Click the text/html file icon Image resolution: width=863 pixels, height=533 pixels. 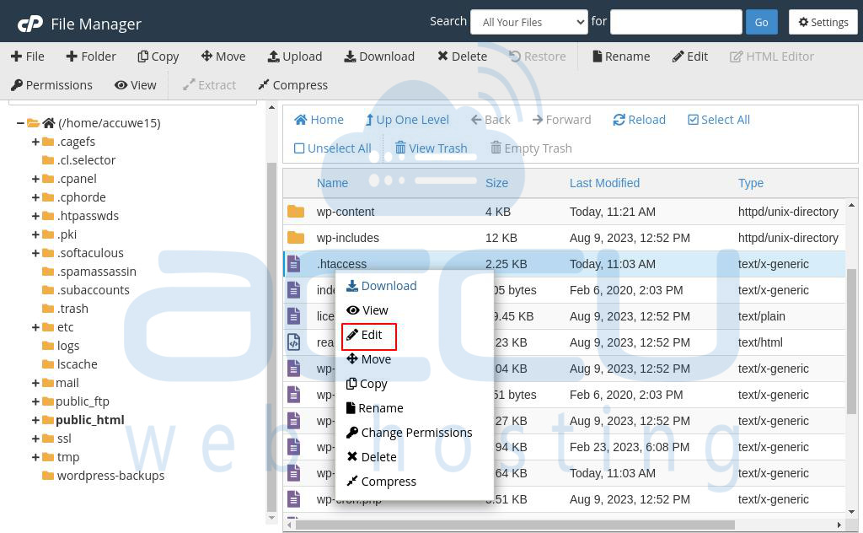coord(294,342)
